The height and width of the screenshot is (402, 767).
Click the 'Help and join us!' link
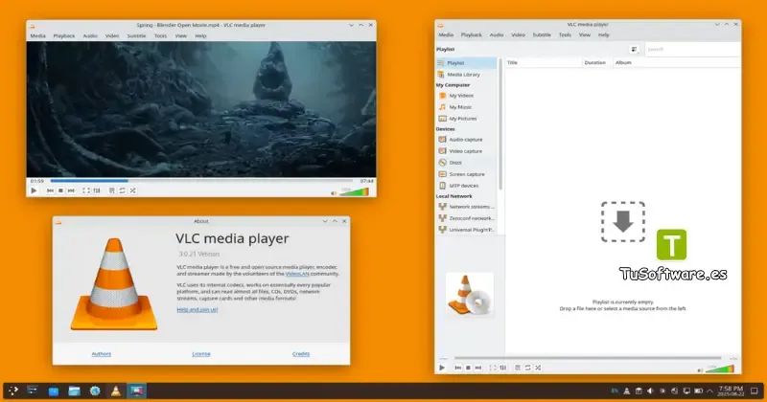(x=198, y=310)
